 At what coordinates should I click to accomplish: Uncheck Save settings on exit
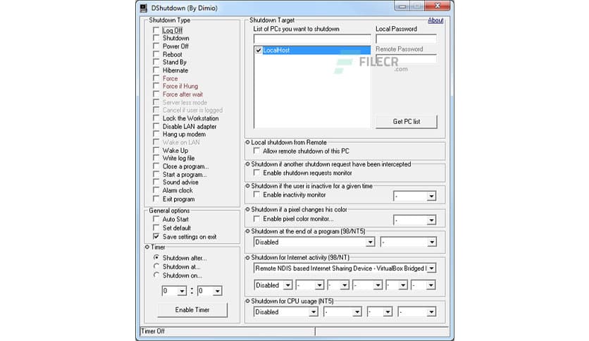pyautogui.click(x=156, y=237)
